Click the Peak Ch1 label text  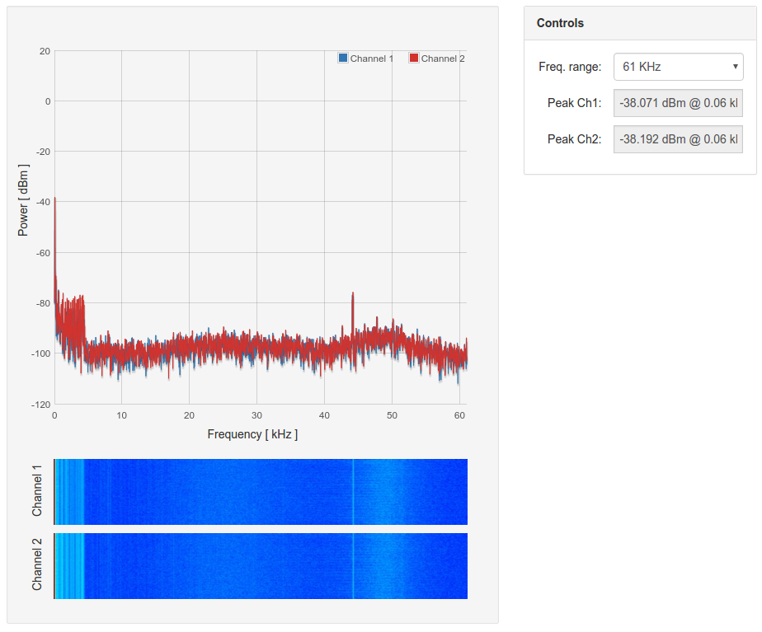click(574, 103)
